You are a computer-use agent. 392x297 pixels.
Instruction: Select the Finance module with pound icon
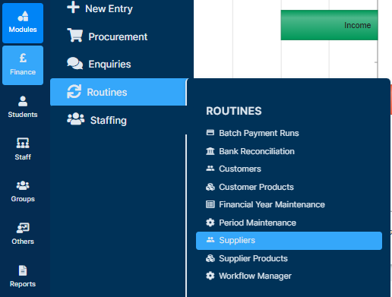[23, 65]
